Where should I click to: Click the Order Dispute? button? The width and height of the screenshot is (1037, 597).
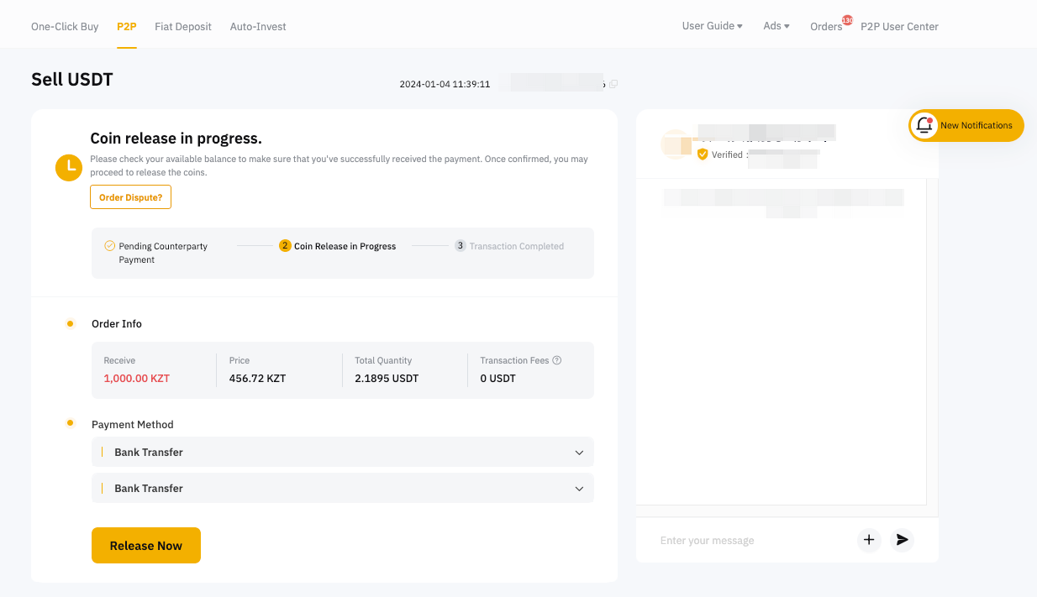coord(130,197)
